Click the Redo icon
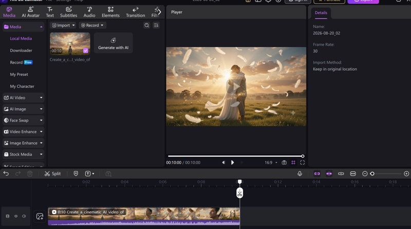 pos(18,174)
